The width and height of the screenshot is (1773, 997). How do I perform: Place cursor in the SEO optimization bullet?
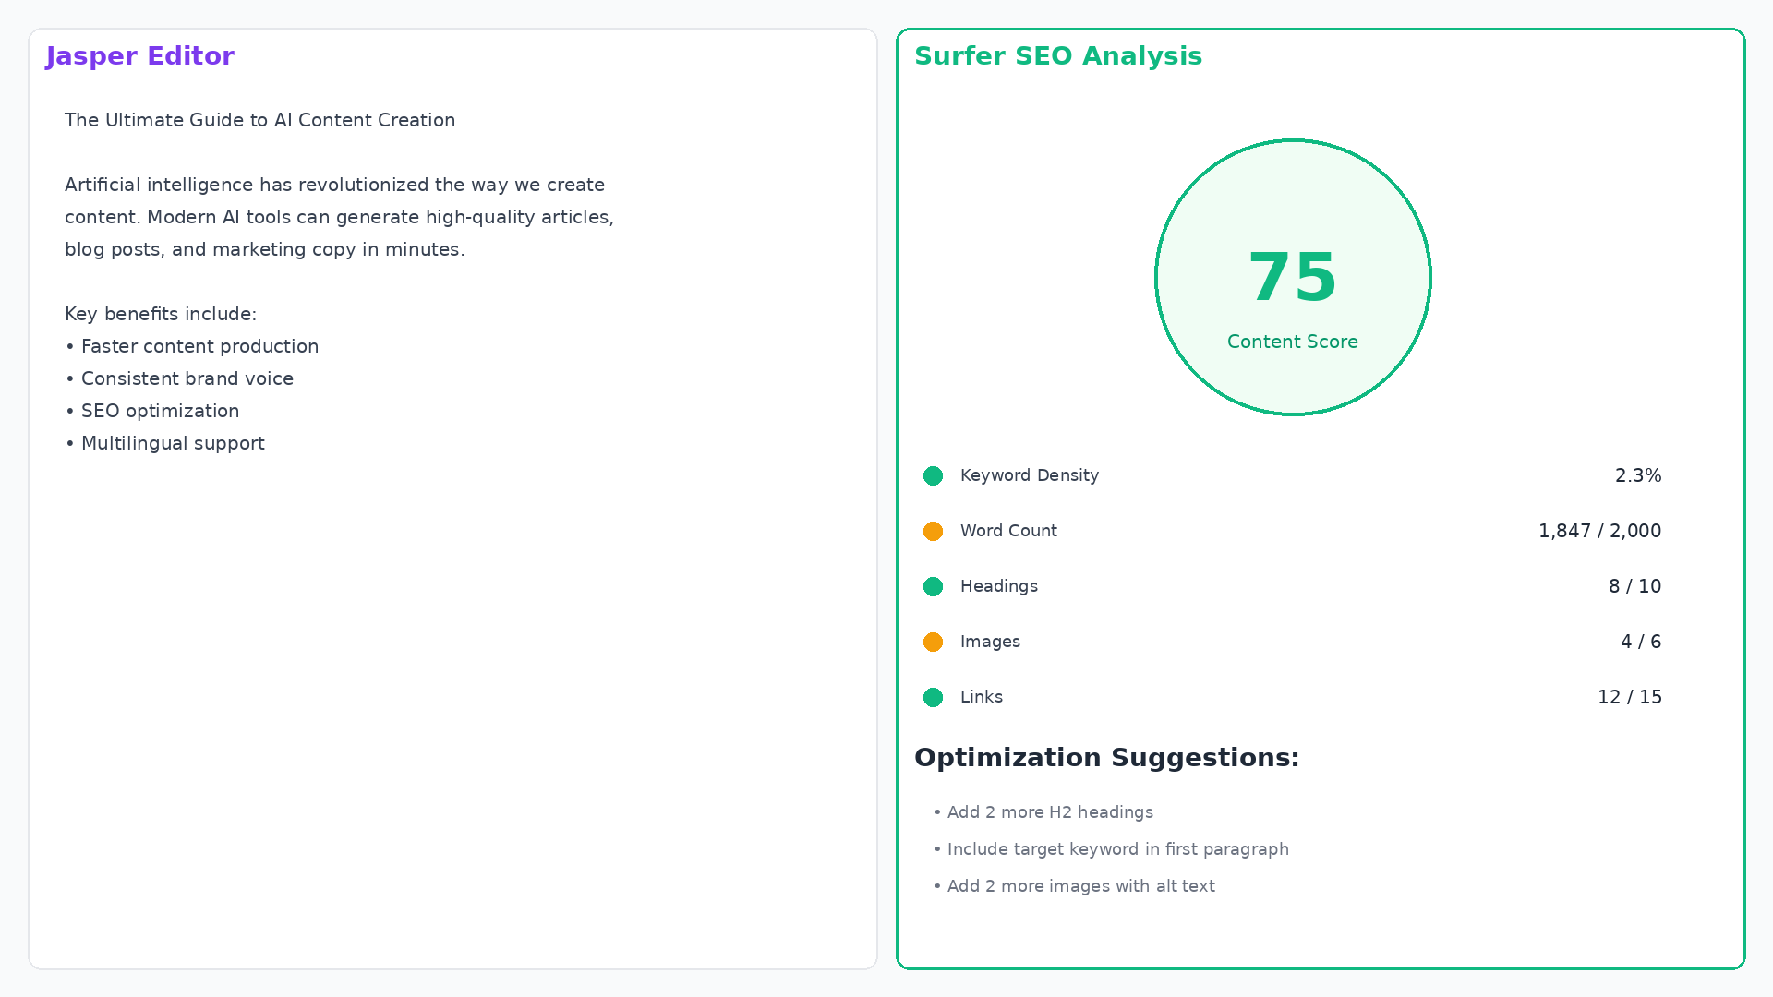coord(160,411)
